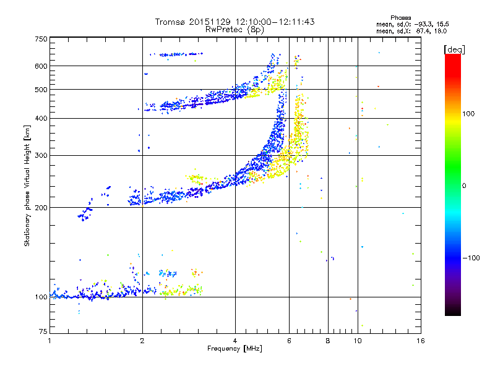Click the colorbar tick label '100'
The image size is (495, 371).
click(x=468, y=114)
